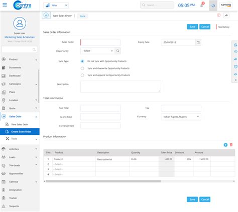
Task: Click the power logout icon
Action: (x=213, y=5)
